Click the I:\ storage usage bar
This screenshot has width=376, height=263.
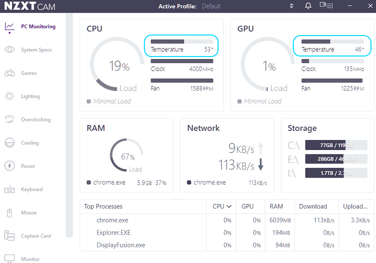[336, 173]
